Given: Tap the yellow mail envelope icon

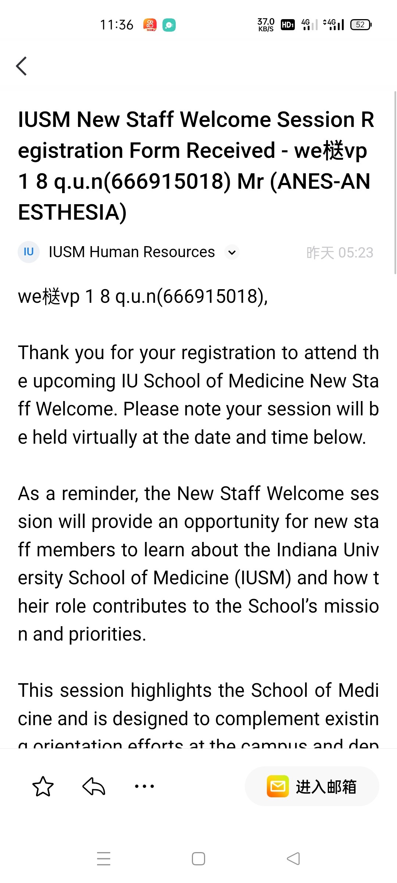Looking at the screenshot, I should [x=278, y=786].
